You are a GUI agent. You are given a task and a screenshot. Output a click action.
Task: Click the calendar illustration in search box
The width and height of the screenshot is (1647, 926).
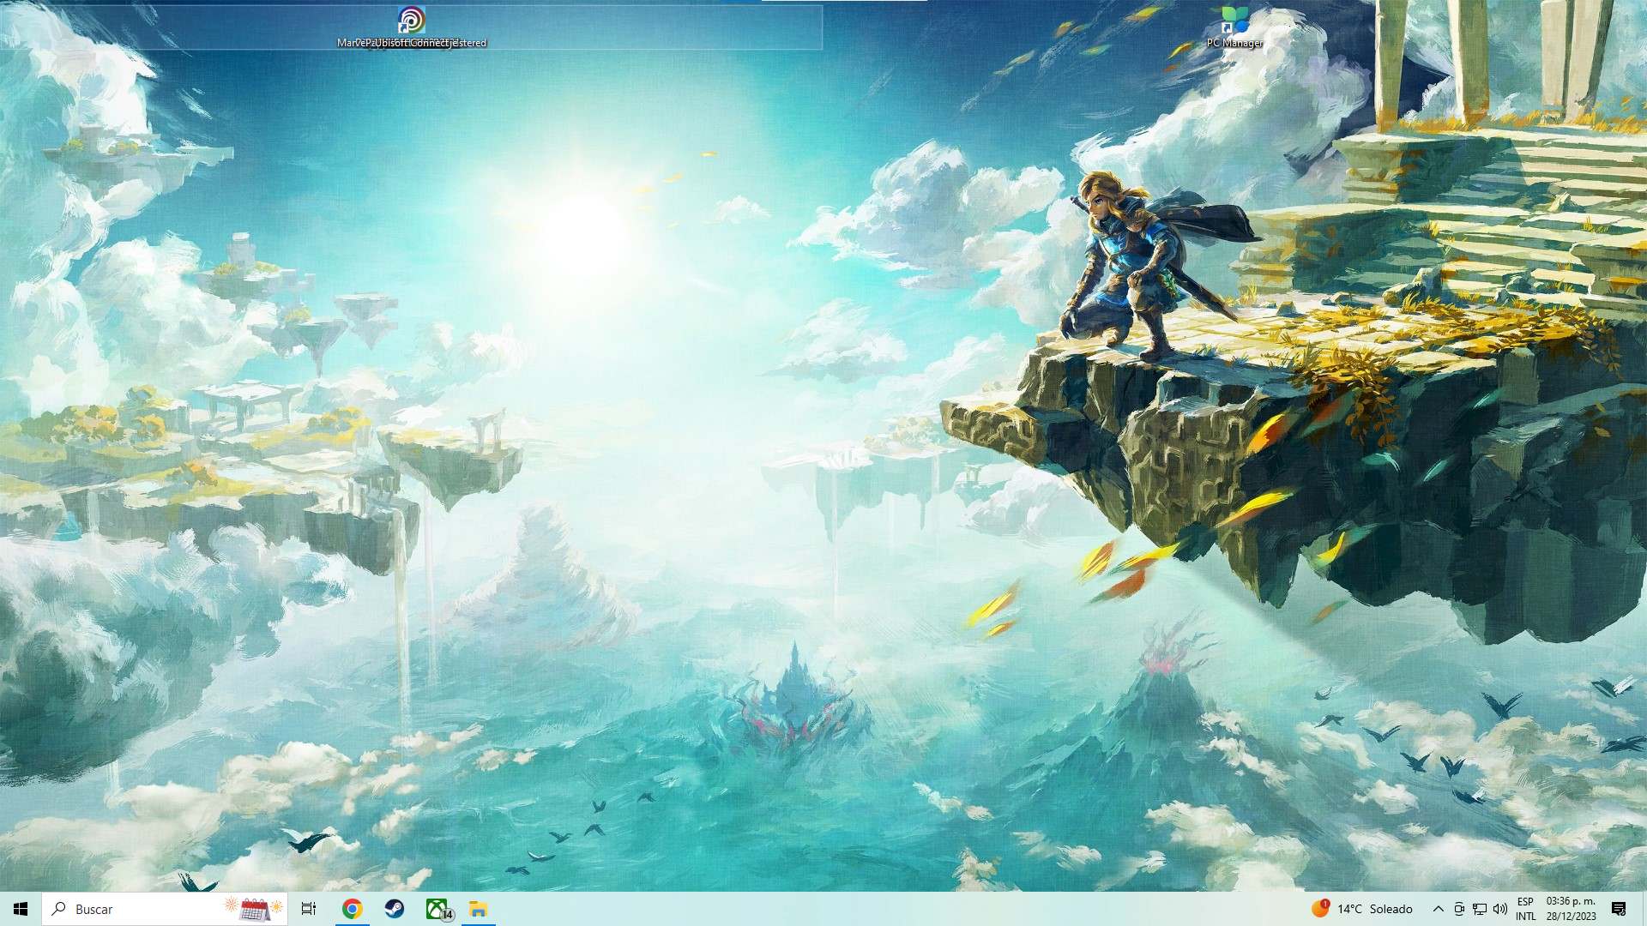(x=254, y=909)
